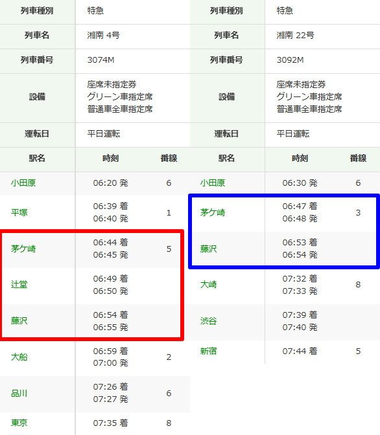The width and height of the screenshot is (380, 435).
Task: Open 茅ケ崎 station link in 湘南 22号 table
Action: pos(213,212)
